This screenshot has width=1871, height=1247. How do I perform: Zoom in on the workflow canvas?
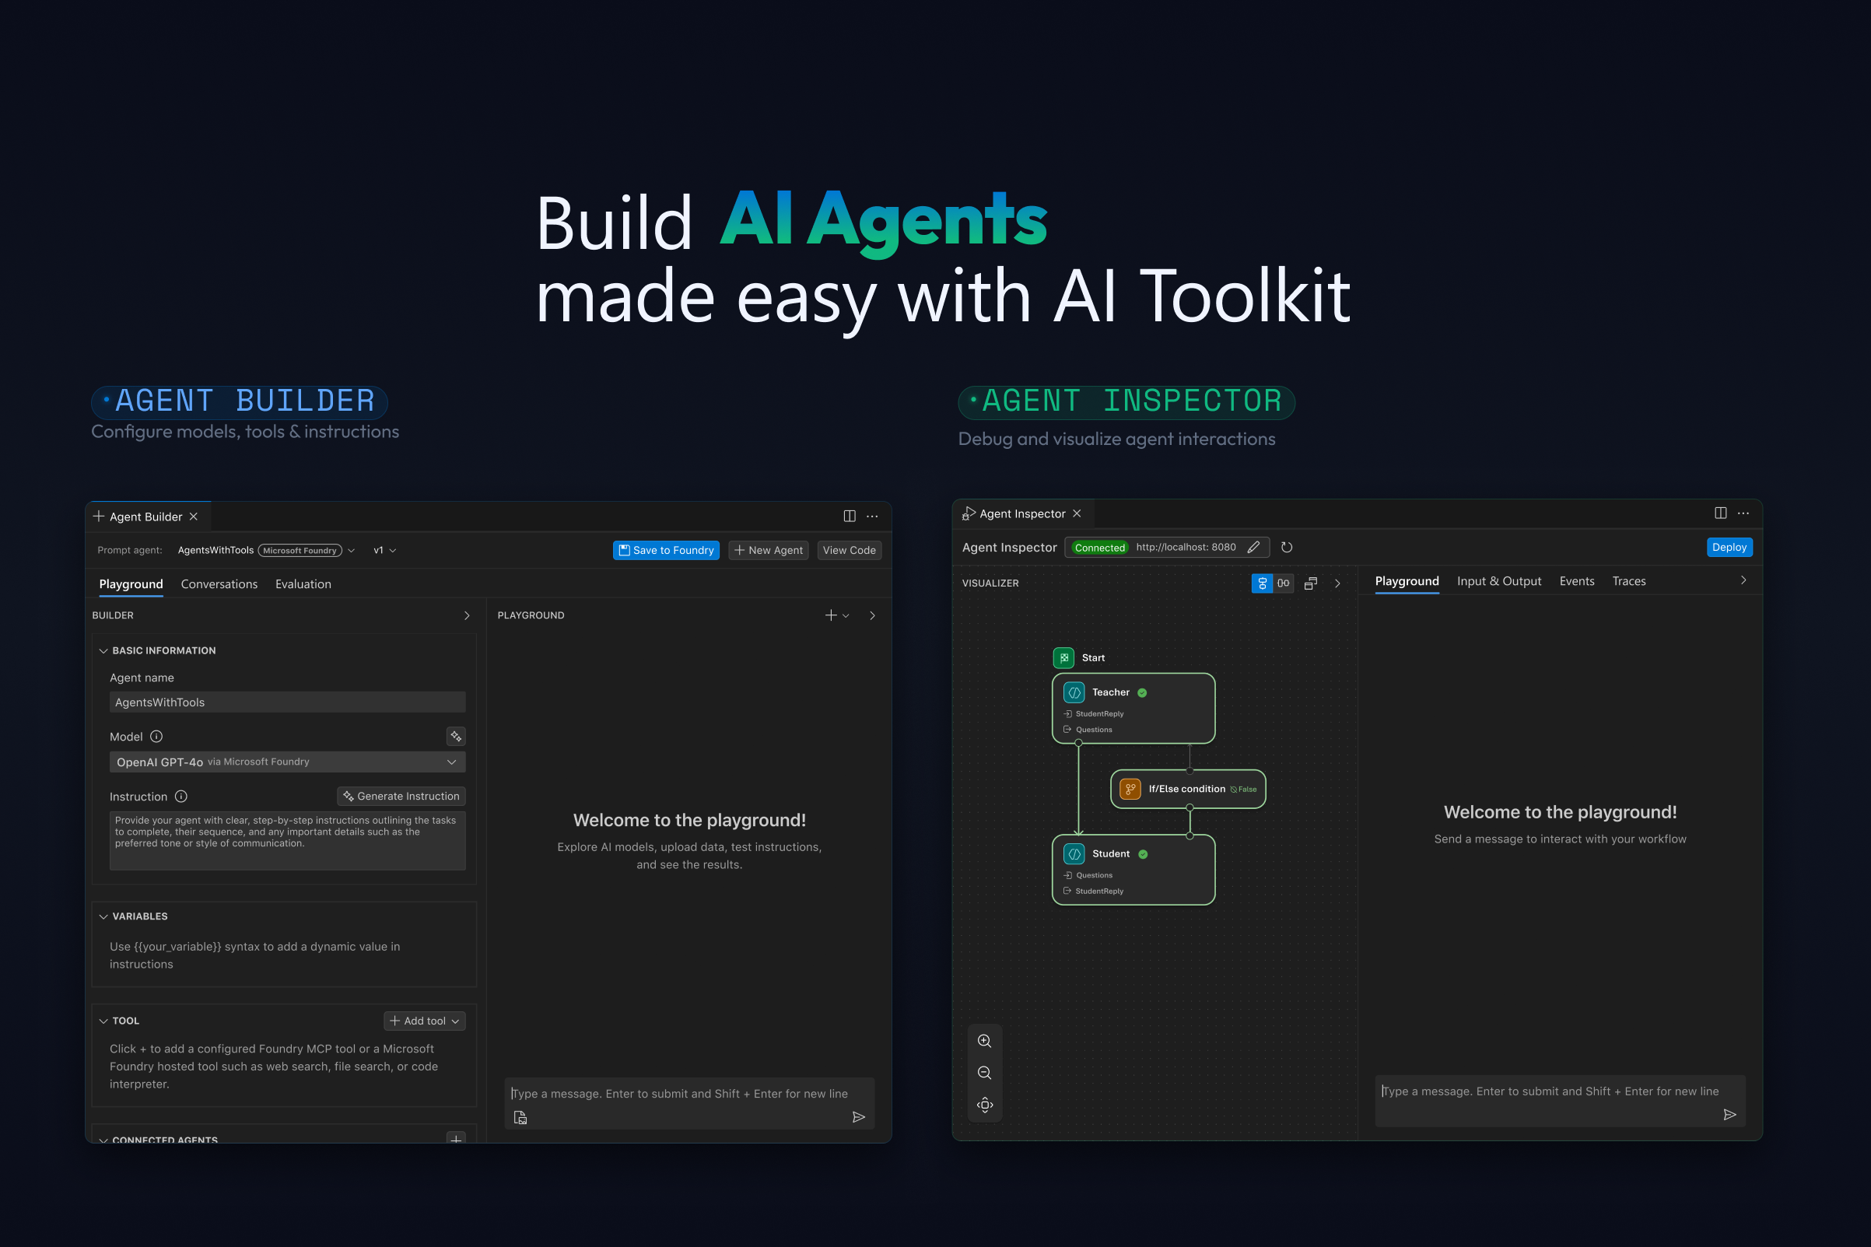[x=985, y=1040]
